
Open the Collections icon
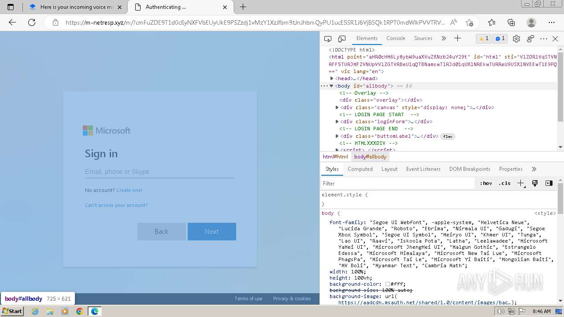point(511,22)
